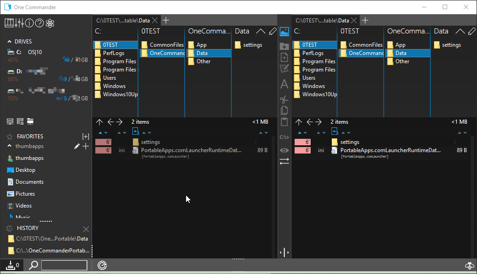Open history entry C:\..\OneCommanderPortab...

point(49,251)
